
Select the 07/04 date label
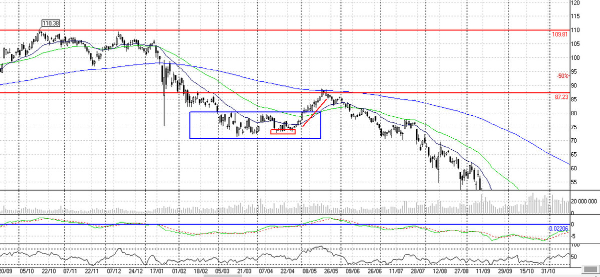(x=266, y=272)
